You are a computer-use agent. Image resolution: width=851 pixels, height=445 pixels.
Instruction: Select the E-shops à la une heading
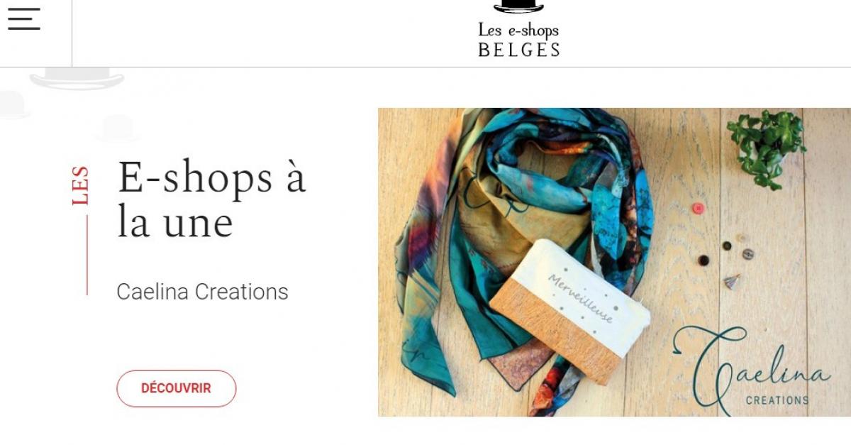211,199
